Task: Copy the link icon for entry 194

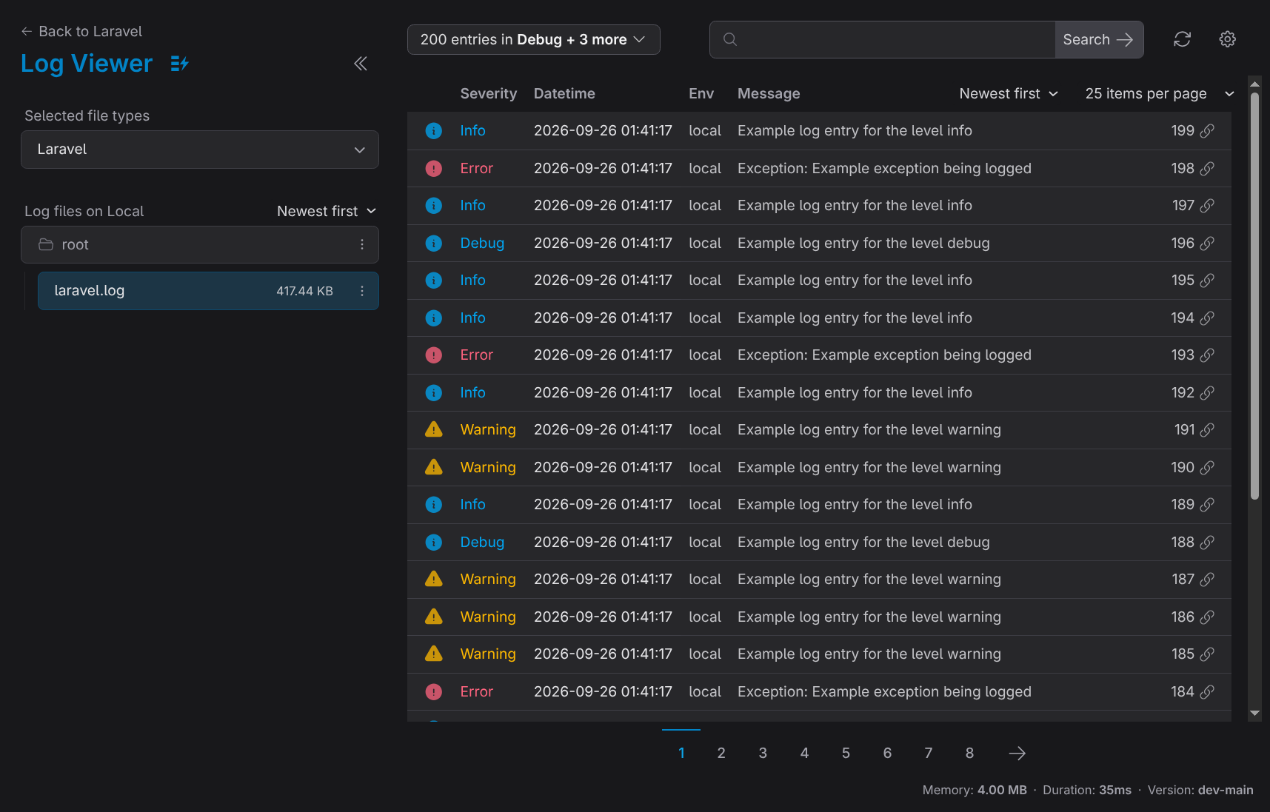Action: (1207, 318)
